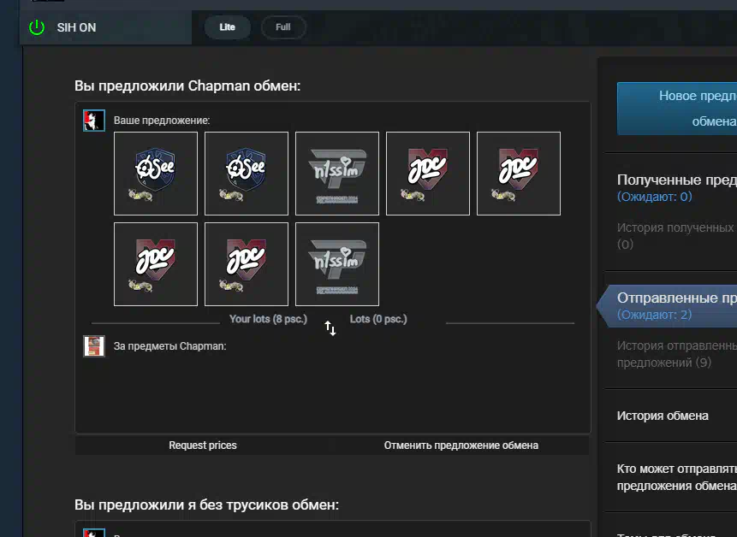Image resolution: width=737 pixels, height=537 pixels.
Task: Click the Request prices button
Action: [203, 446]
